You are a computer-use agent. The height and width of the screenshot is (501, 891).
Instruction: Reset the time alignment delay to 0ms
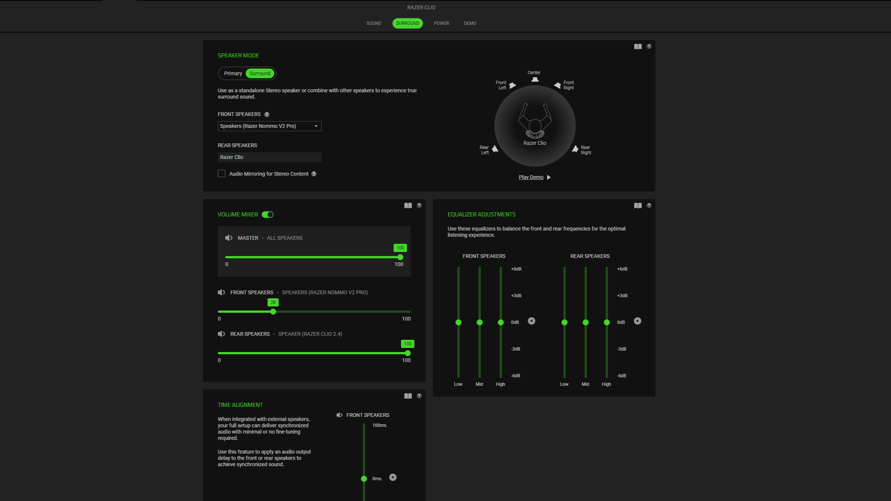(x=393, y=477)
